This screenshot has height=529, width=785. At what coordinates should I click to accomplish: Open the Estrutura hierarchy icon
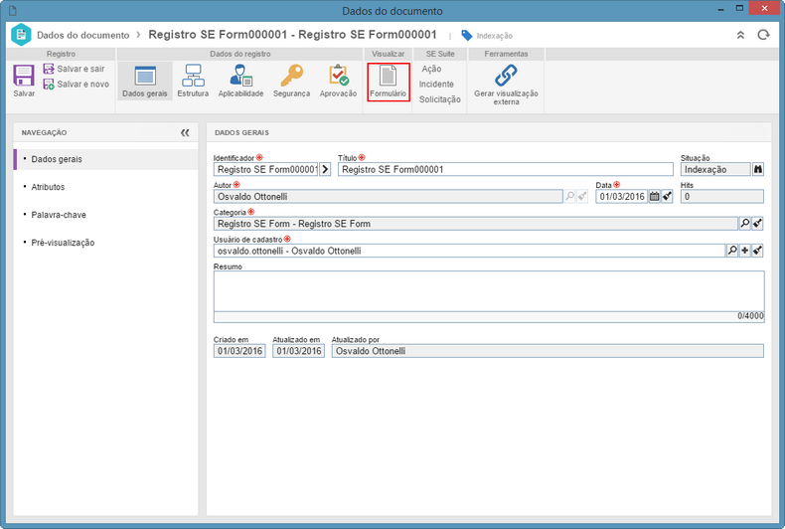point(193,76)
